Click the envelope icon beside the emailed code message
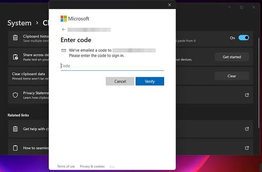This screenshot has height=172, width=262. (x=64, y=50)
